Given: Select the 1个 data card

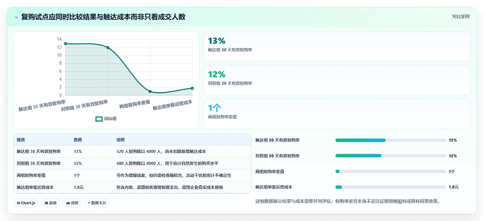Looking at the screenshot, I should 337,114.
